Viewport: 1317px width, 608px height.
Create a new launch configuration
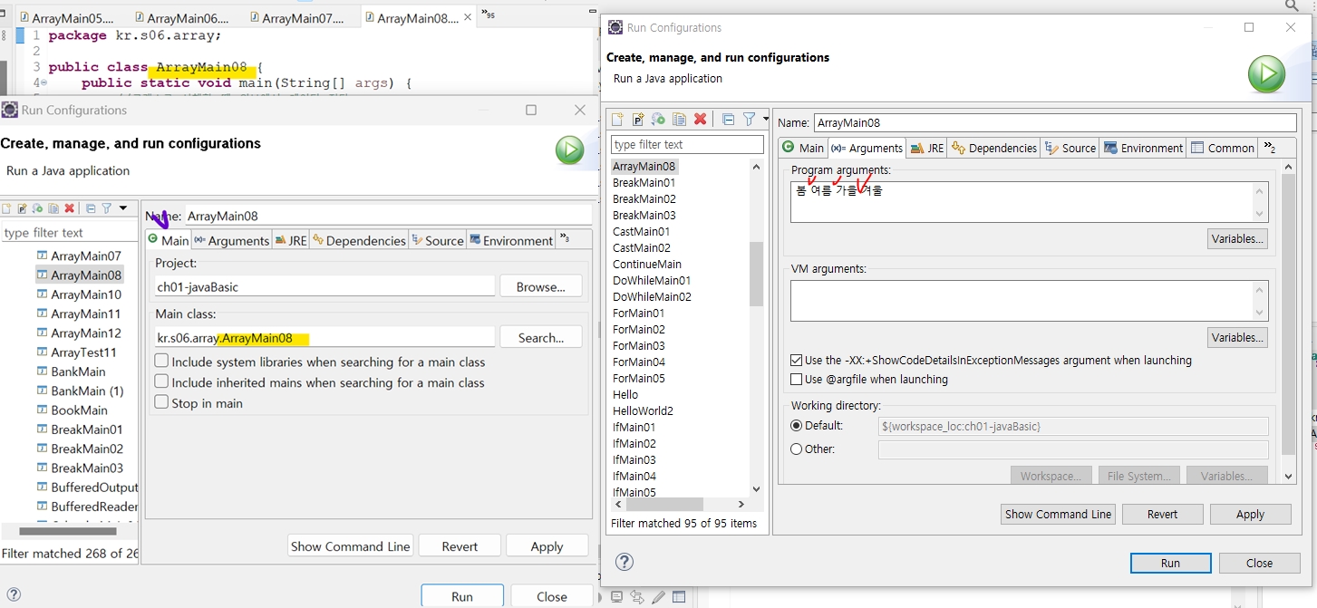617,119
